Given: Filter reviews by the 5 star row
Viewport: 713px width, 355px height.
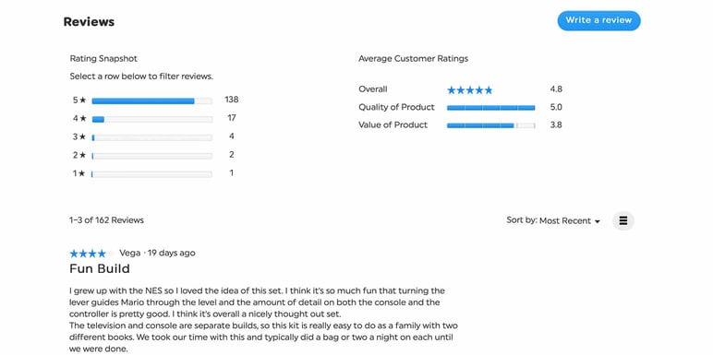Looking at the screenshot, I should (155, 101).
